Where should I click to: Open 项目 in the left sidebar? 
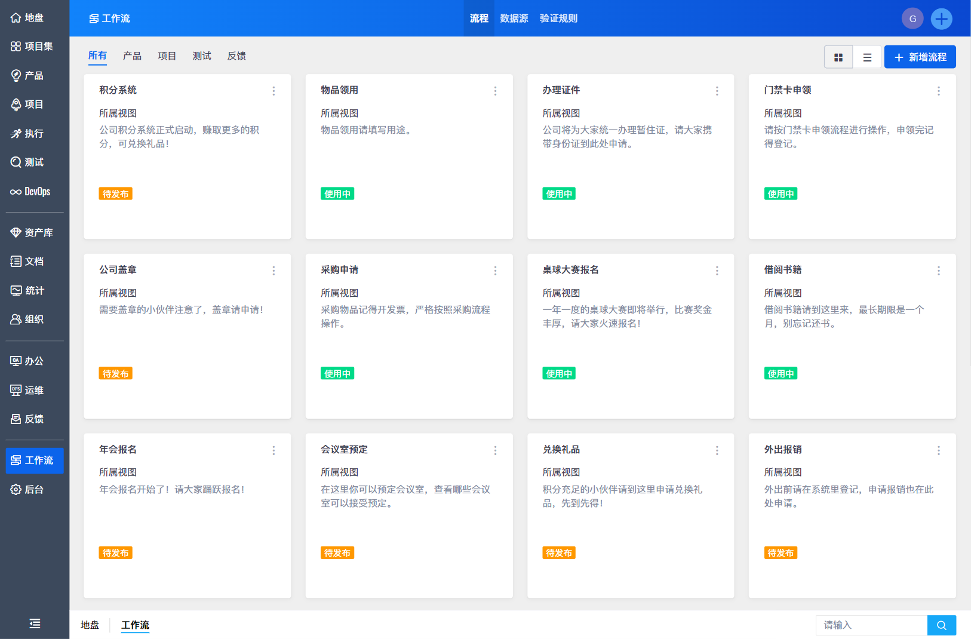[x=27, y=105]
